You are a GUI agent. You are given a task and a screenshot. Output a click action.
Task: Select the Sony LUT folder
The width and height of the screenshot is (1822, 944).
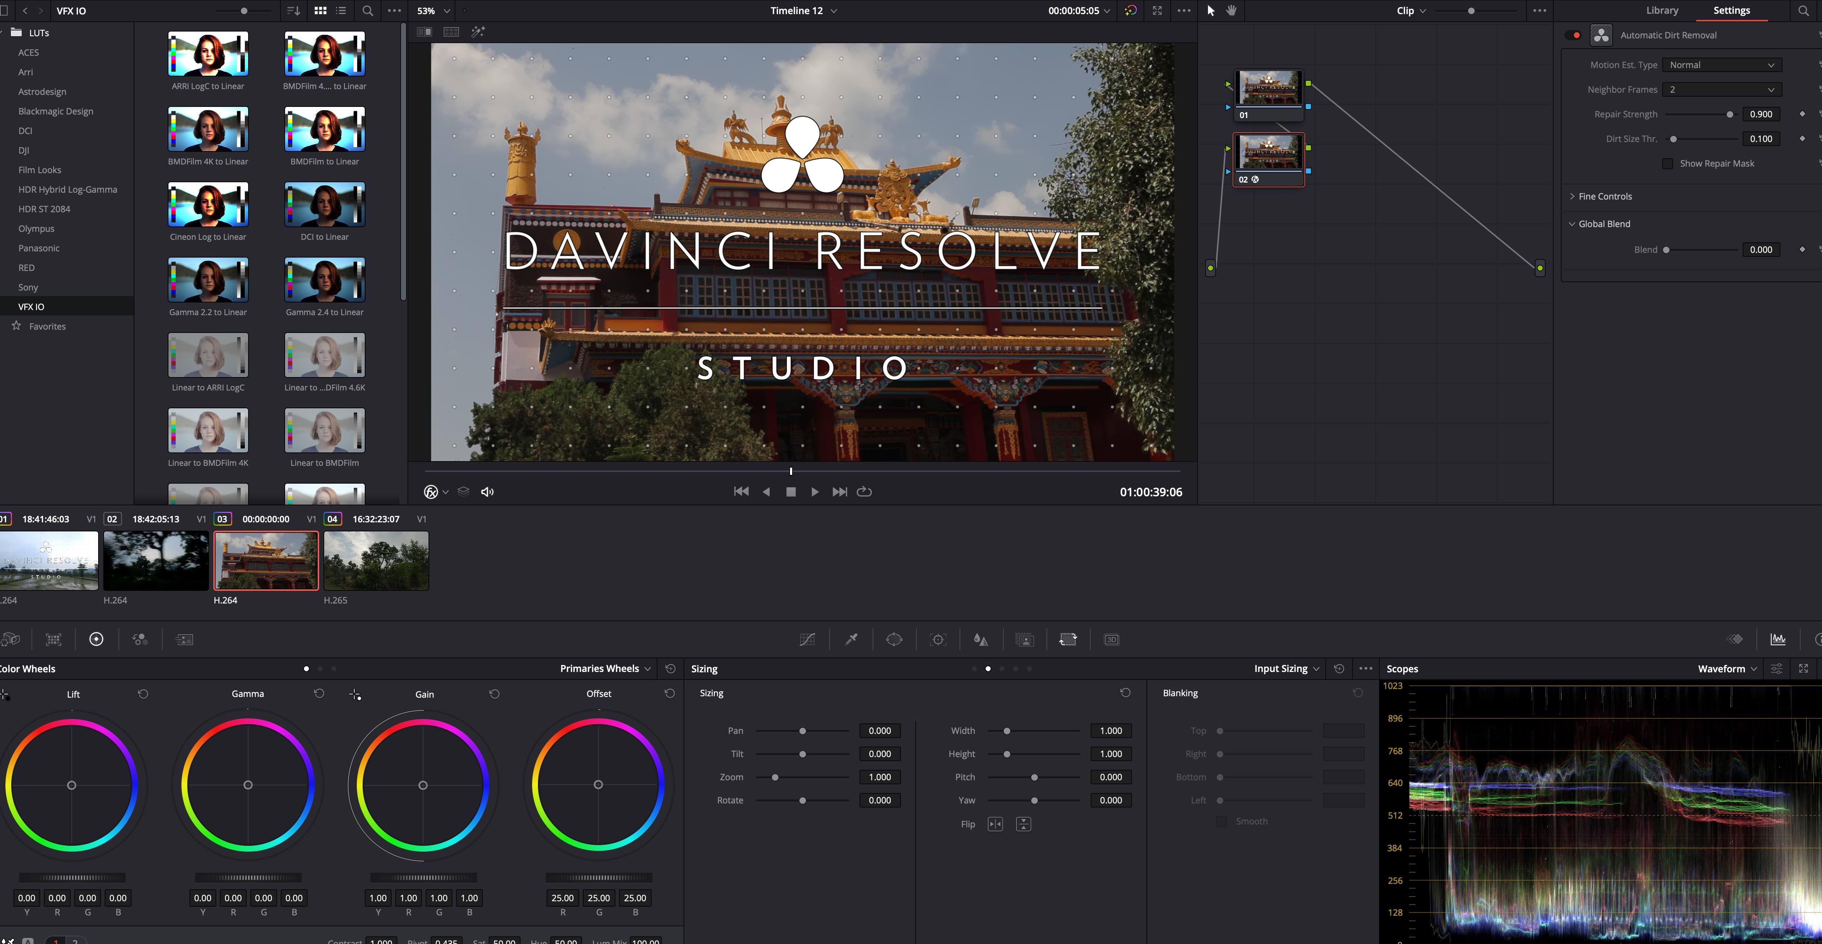tap(28, 287)
